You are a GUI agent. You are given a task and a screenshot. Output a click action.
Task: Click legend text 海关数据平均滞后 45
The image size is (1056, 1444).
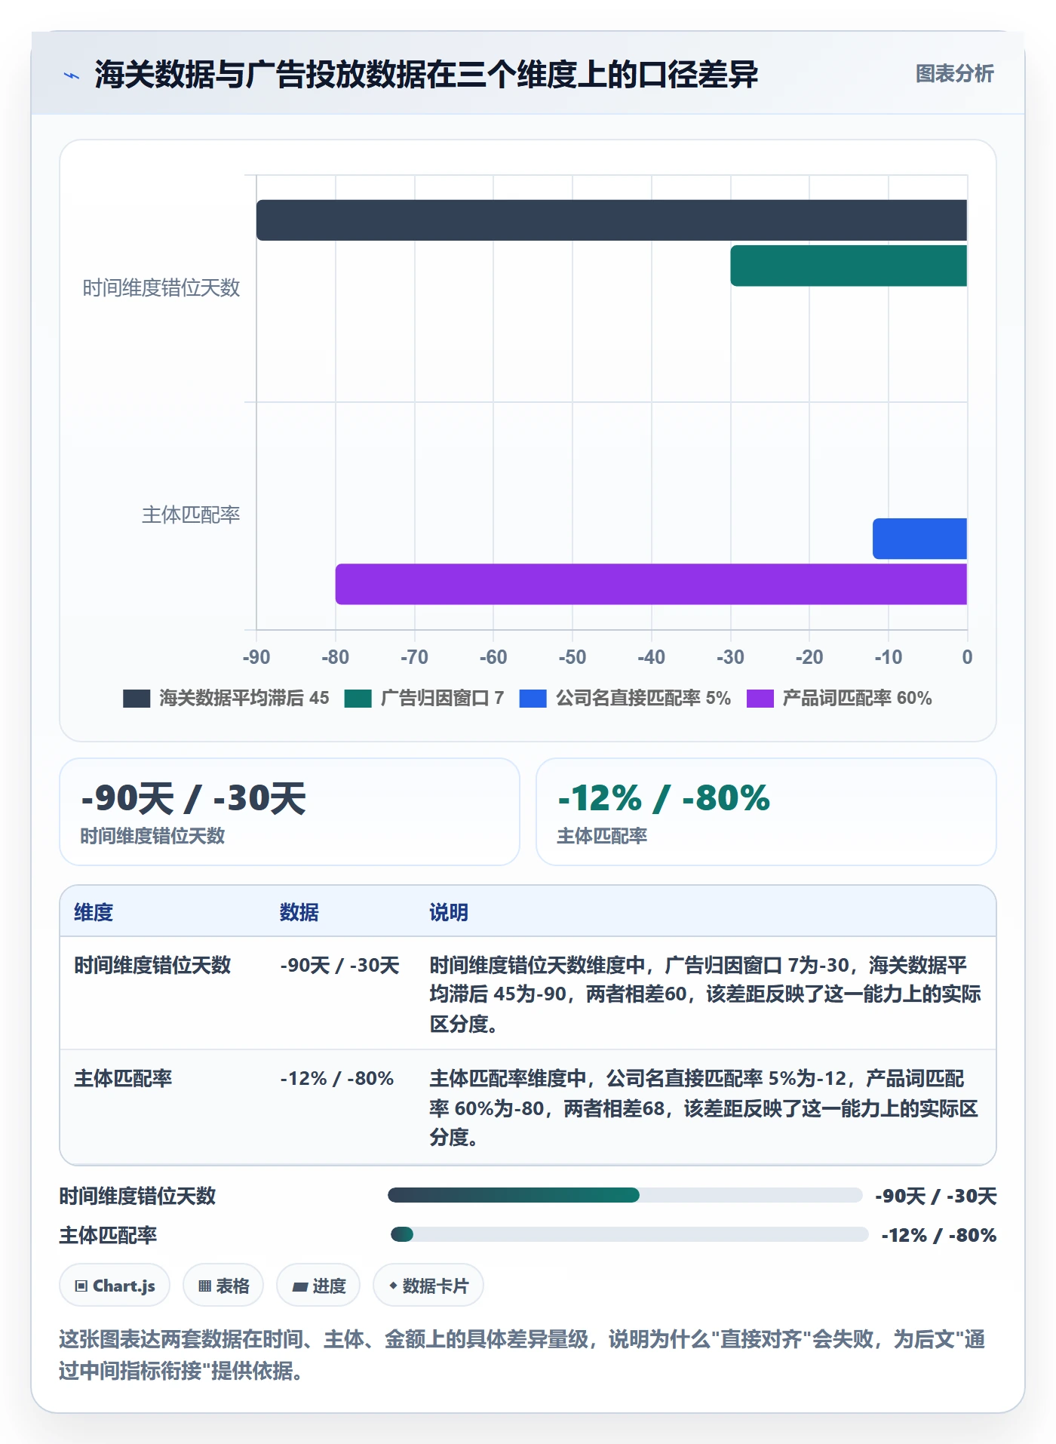coord(244,699)
